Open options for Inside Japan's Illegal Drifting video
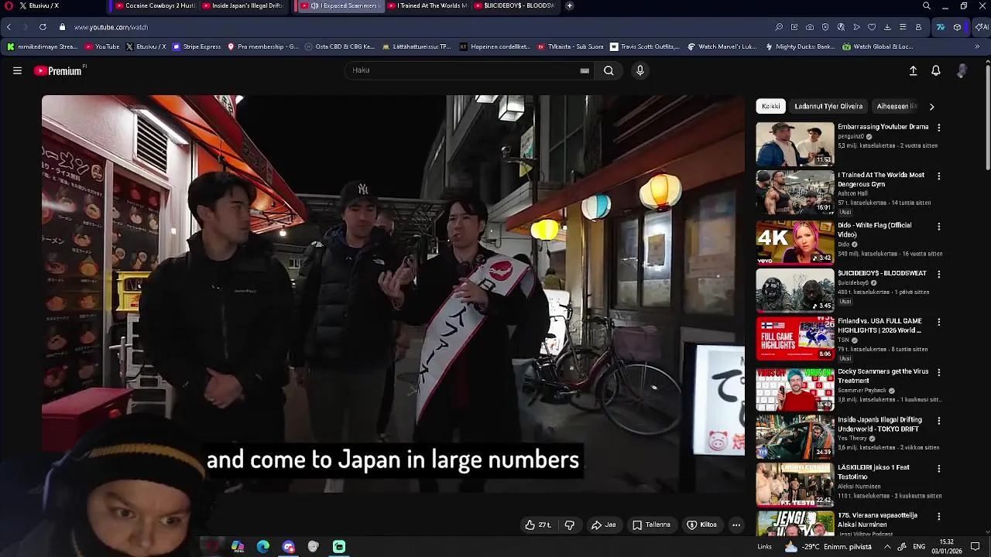 (x=939, y=421)
